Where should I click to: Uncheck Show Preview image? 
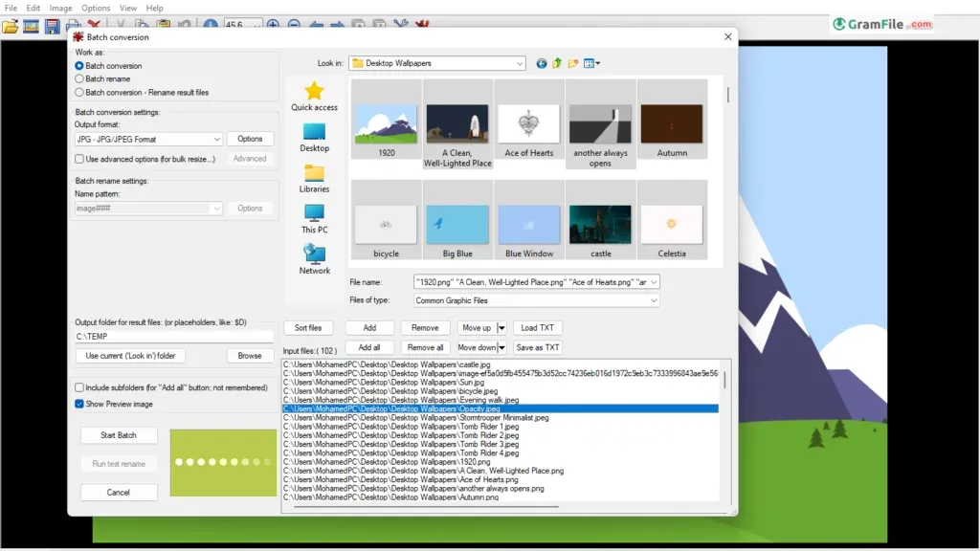click(79, 405)
